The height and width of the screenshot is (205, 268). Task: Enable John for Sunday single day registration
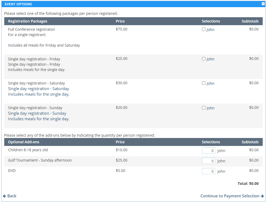[204, 108]
